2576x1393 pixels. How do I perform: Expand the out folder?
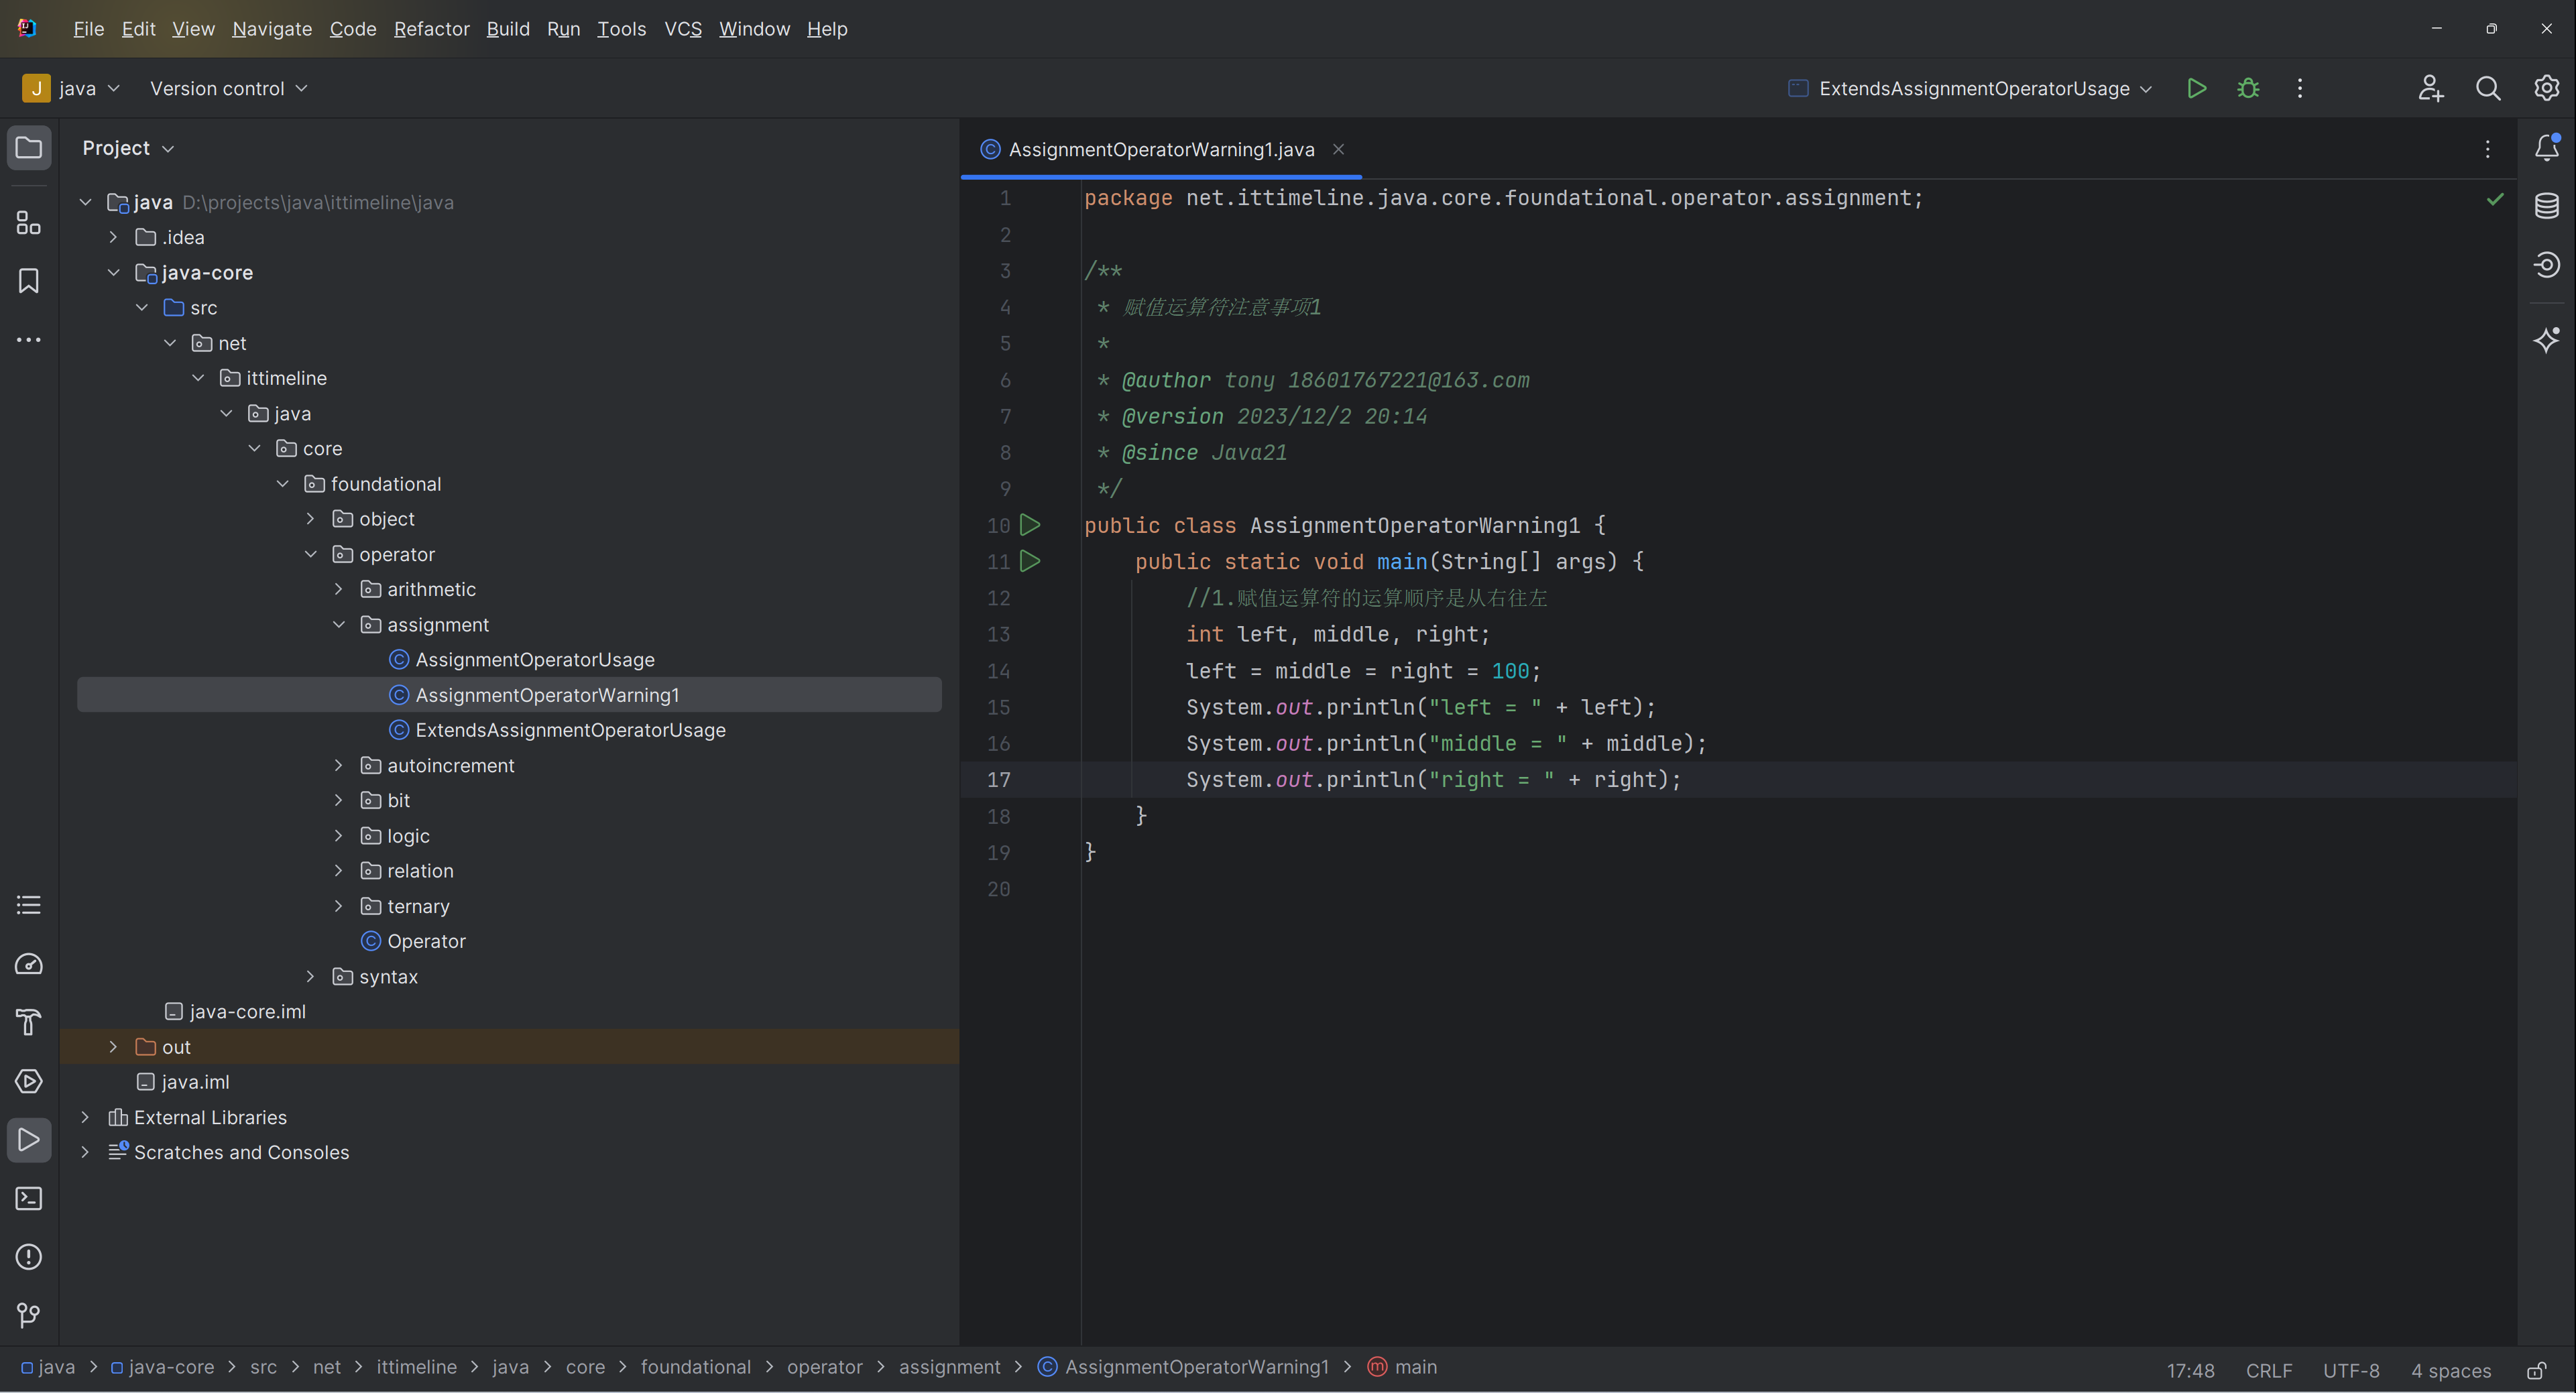tap(113, 1047)
